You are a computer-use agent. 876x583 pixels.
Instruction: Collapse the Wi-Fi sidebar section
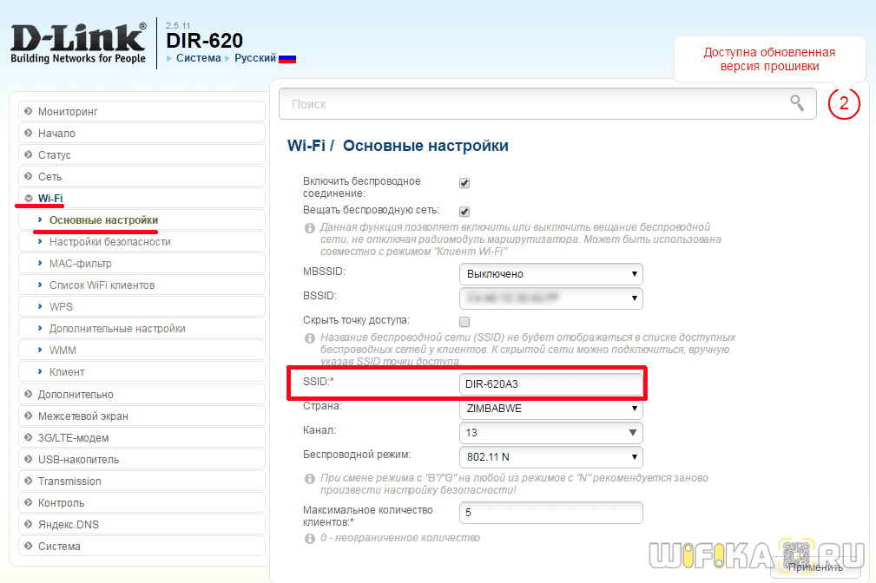coord(49,199)
